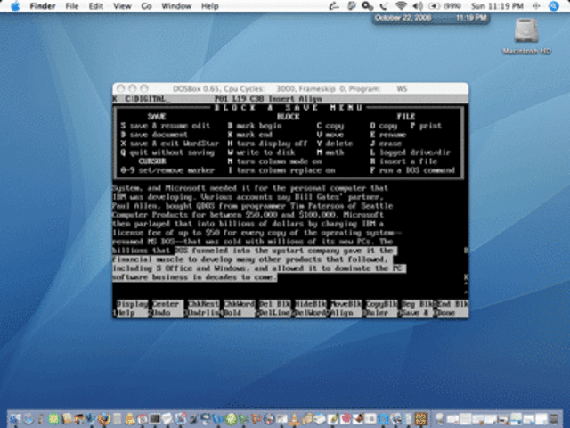The image size is (570, 428).
Task: Click 'Y delete' block entry
Action: (335, 144)
